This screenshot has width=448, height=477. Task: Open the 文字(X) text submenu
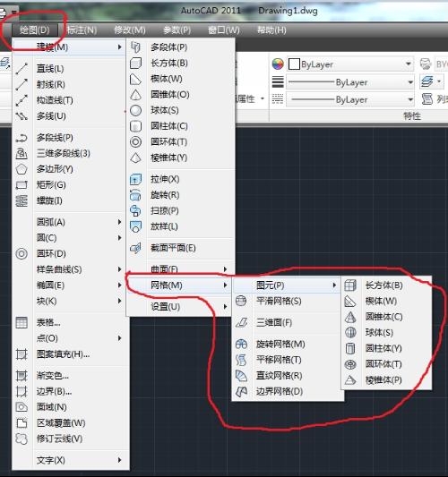pos(72,460)
